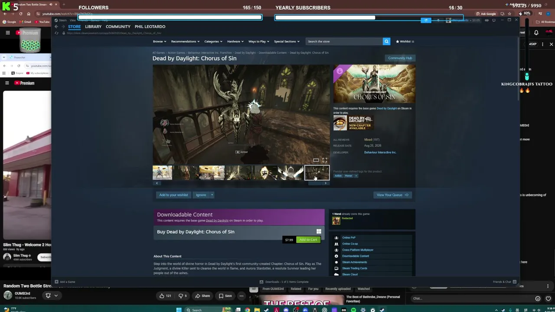Click the store search input field
The height and width of the screenshot is (312, 555).
point(344,42)
